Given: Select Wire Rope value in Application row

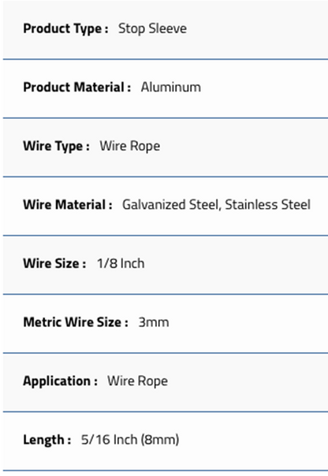Looking at the screenshot, I should coord(137,381).
